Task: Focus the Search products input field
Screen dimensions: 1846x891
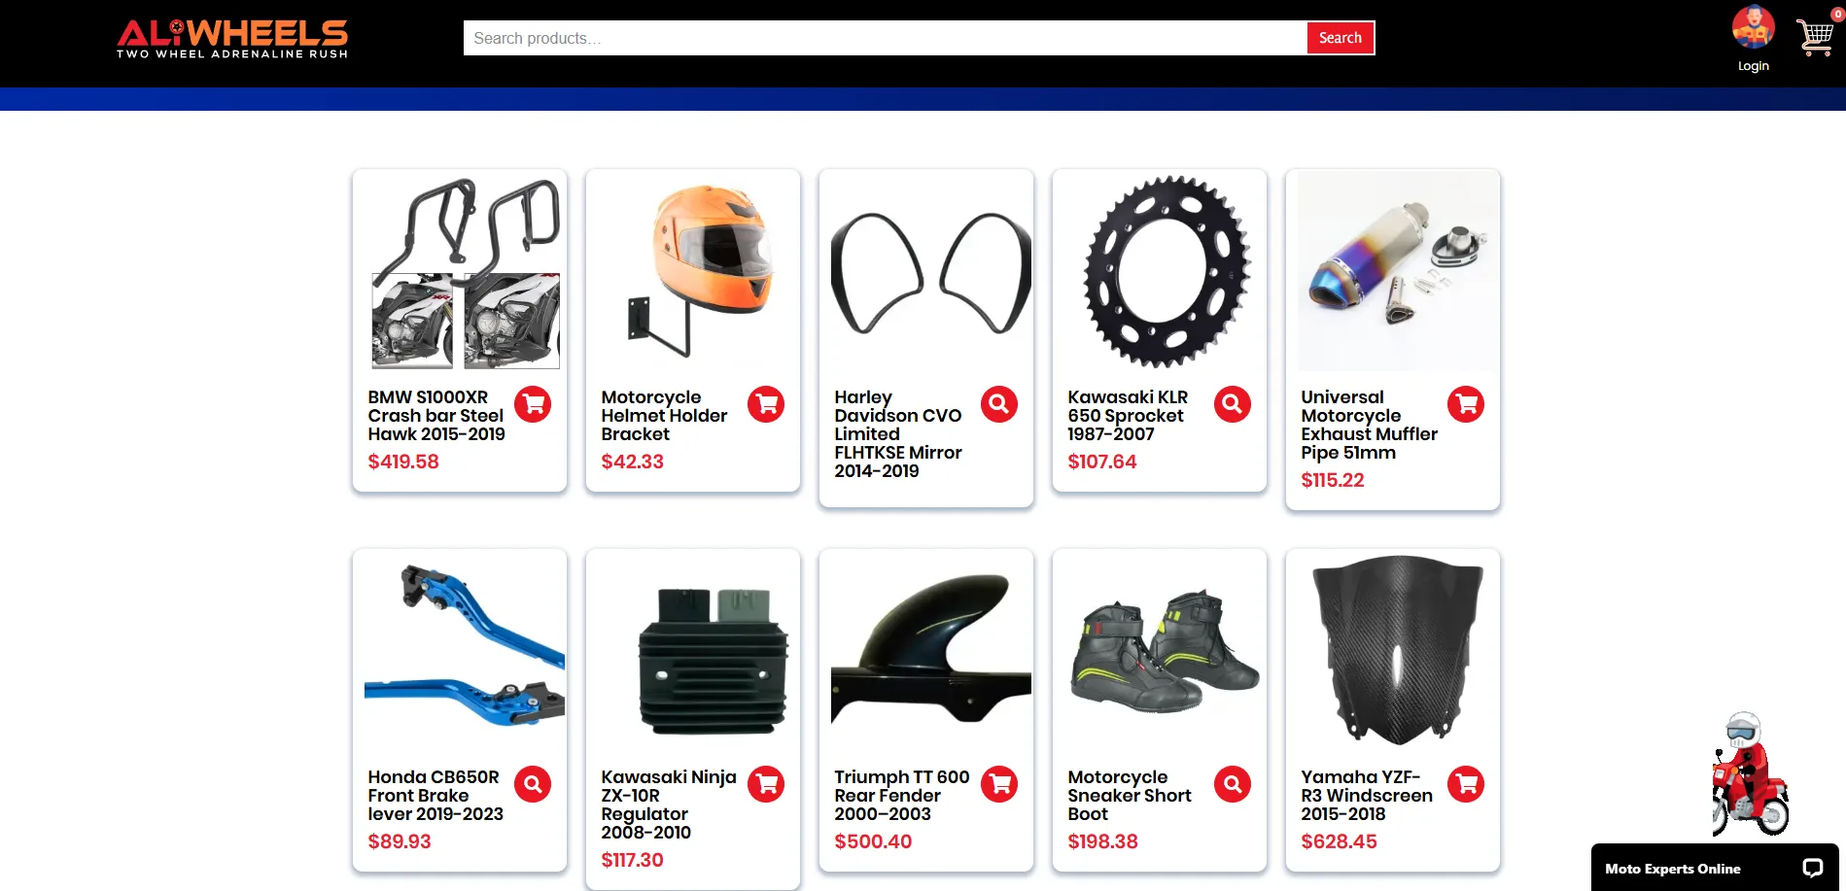Action: pyautogui.click(x=885, y=38)
